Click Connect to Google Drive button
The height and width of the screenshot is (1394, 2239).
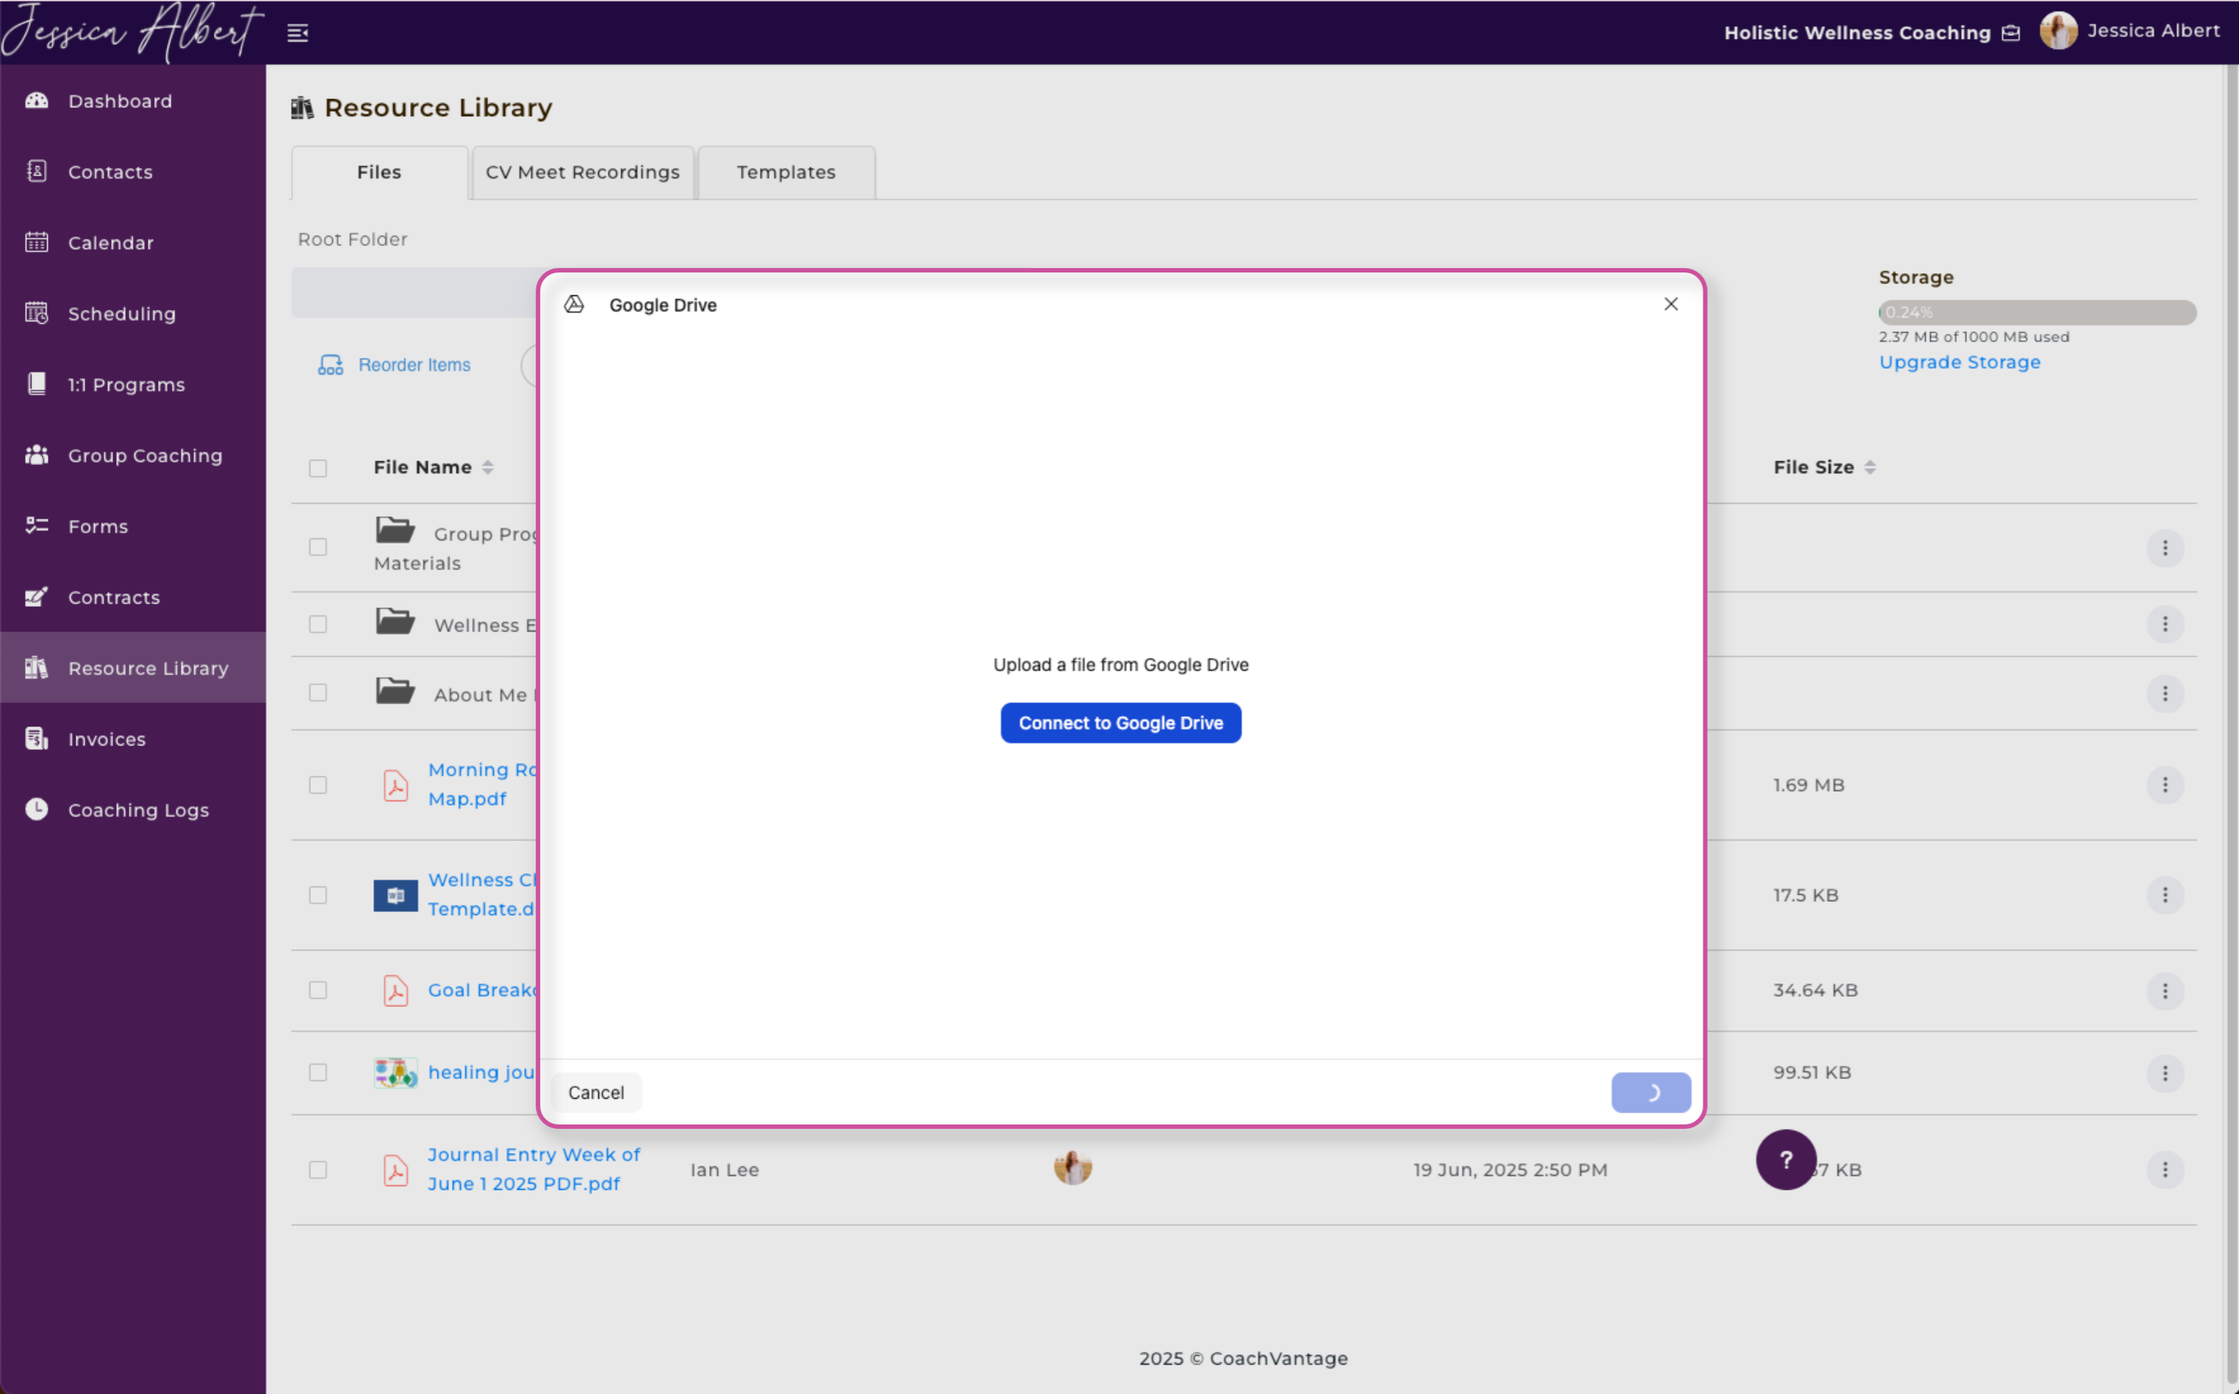[x=1121, y=723]
